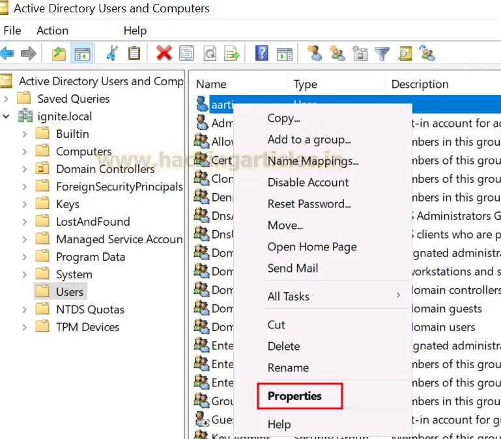Expand the Domain Controllers tree node
This screenshot has width=501, height=439.
25,169
